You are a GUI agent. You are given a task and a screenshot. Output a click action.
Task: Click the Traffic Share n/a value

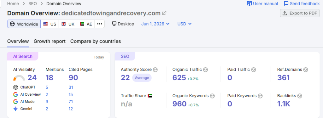coord(126,104)
